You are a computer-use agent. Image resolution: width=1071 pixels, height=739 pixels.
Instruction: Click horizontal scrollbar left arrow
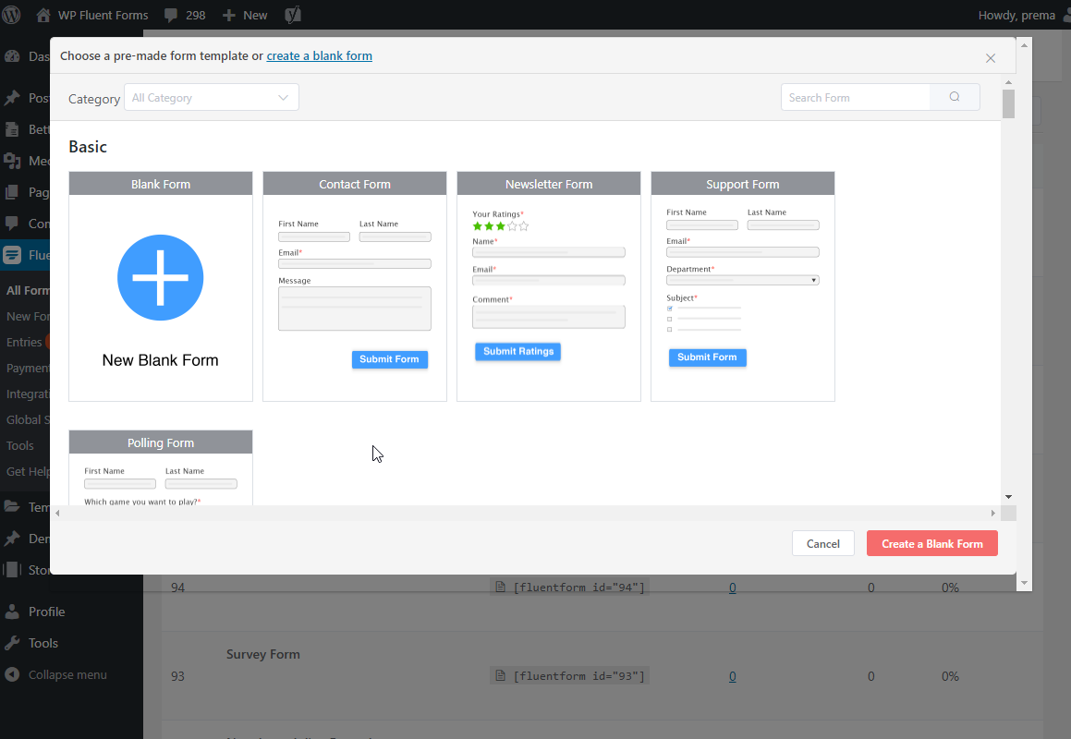pyautogui.click(x=57, y=513)
